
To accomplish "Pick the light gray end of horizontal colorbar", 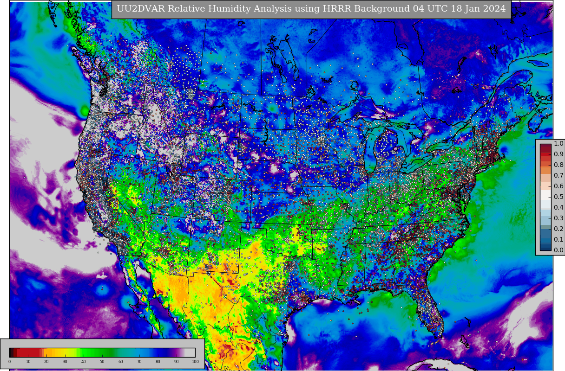I will coord(190,352).
